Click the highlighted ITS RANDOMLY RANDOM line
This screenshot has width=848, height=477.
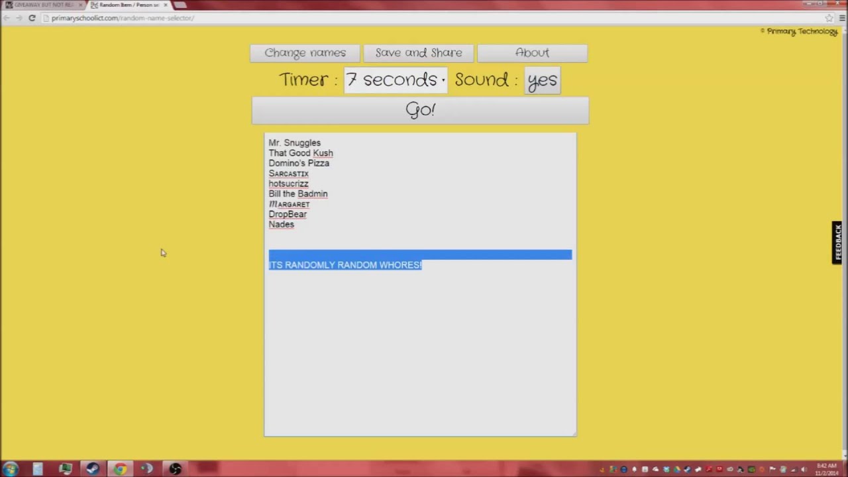(x=345, y=265)
